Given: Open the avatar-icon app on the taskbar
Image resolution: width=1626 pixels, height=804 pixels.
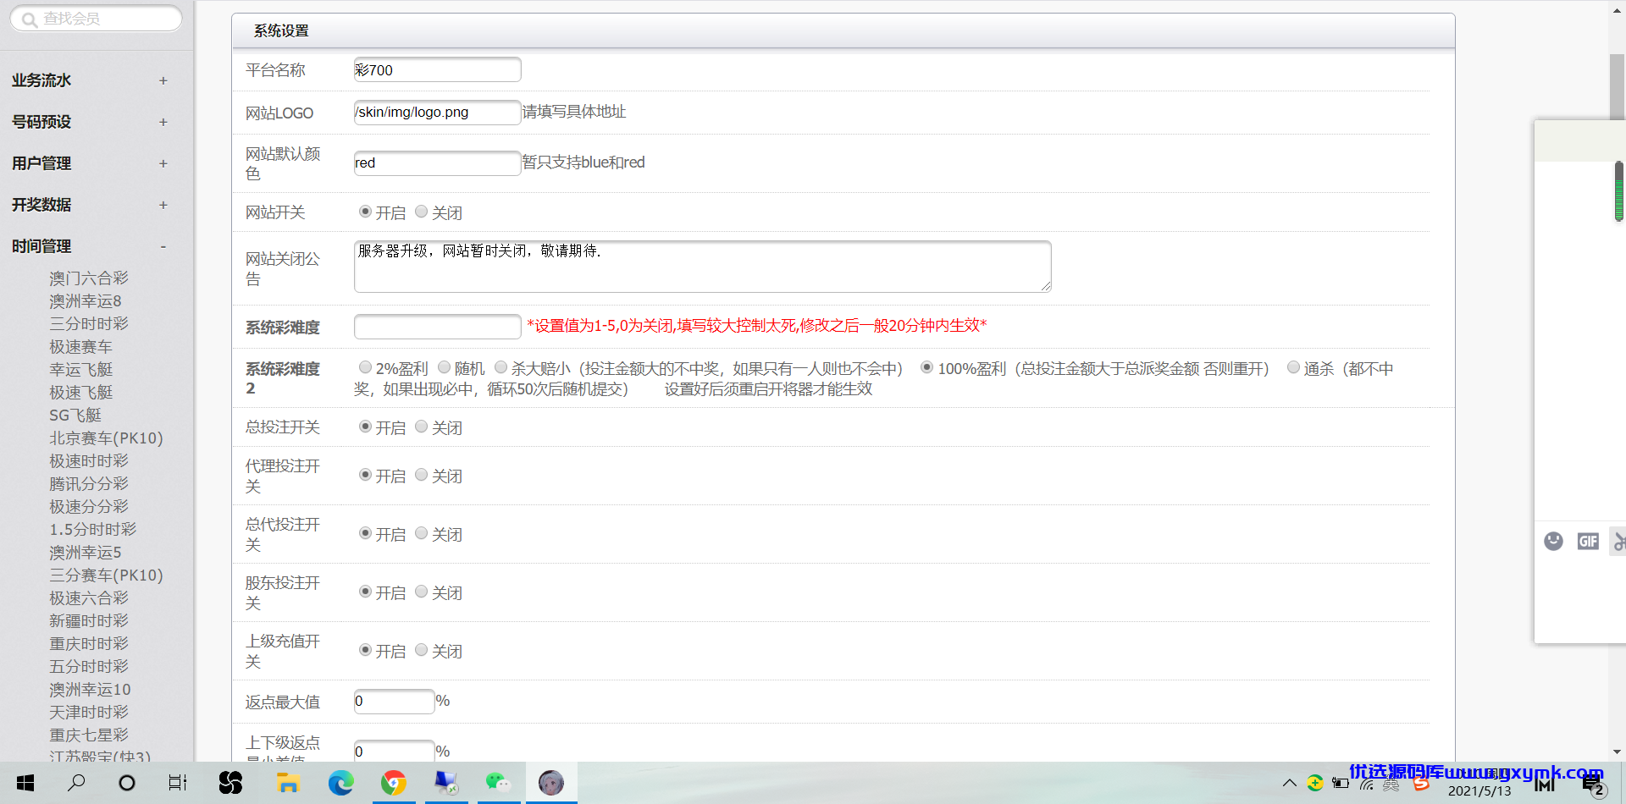Looking at the screenshot, I should pos(551,783).
